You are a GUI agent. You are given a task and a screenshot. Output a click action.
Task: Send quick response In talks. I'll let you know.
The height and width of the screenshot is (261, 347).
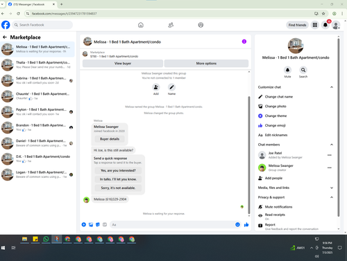pyautogui.click(x=118, y=179)
